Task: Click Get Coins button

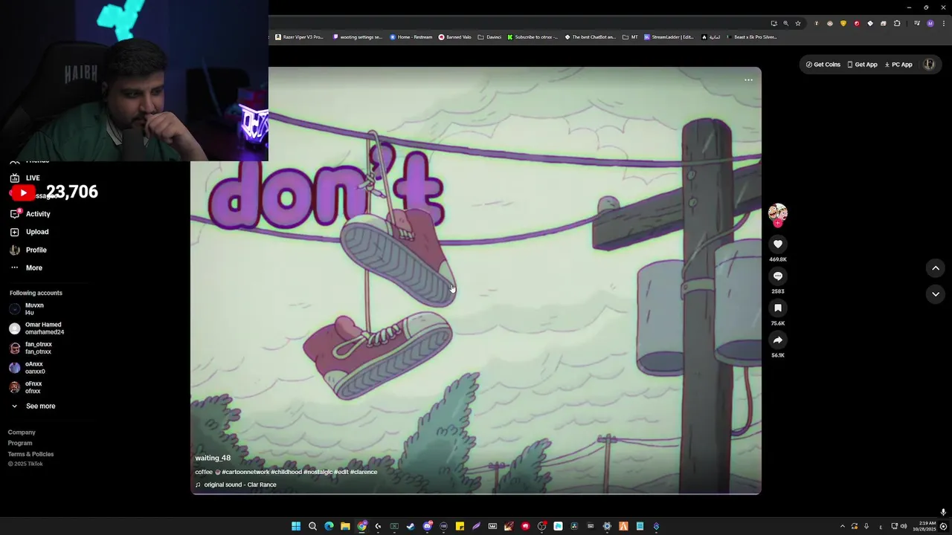Action: click(x=823, y=65)
